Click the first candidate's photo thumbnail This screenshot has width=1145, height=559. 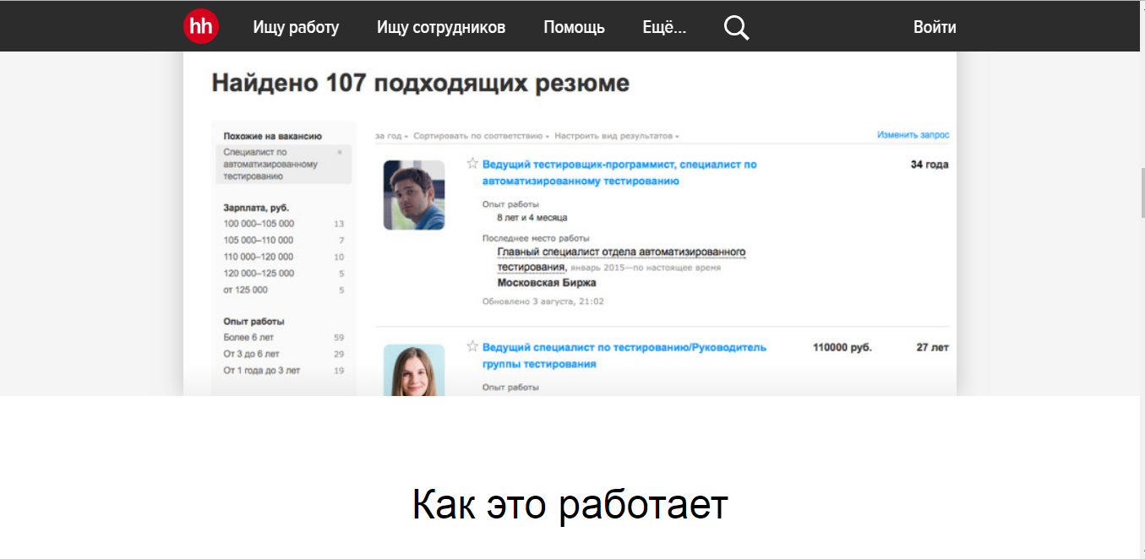pos(413,194)
